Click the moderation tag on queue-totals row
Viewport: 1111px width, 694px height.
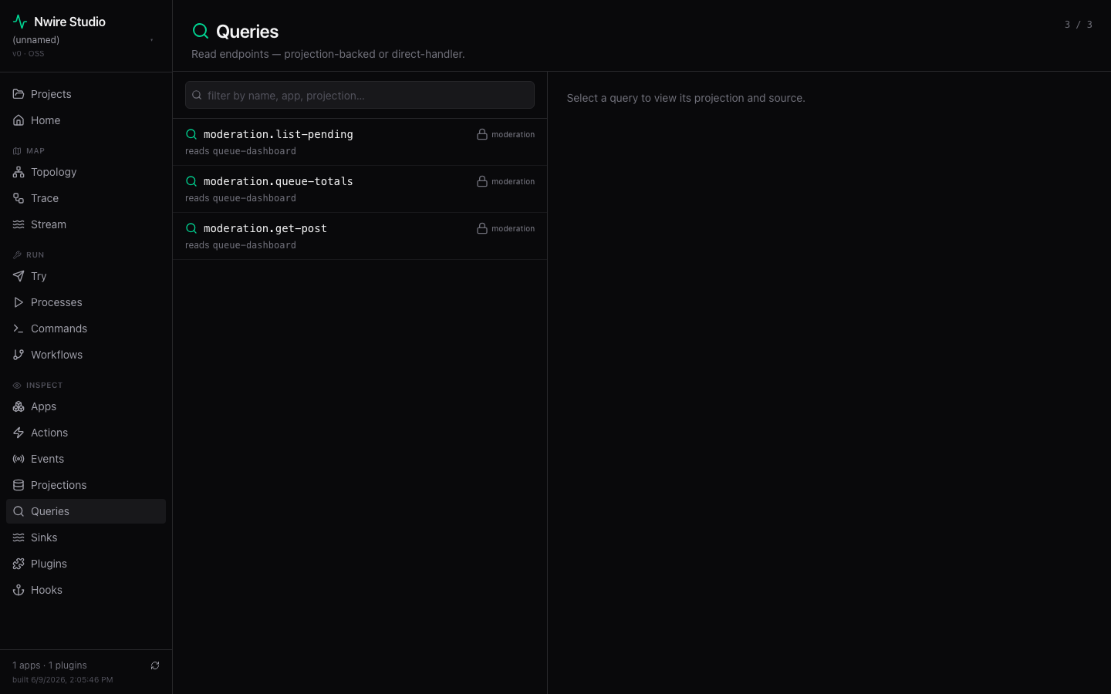pyautogui.click(x=513, y=181)
